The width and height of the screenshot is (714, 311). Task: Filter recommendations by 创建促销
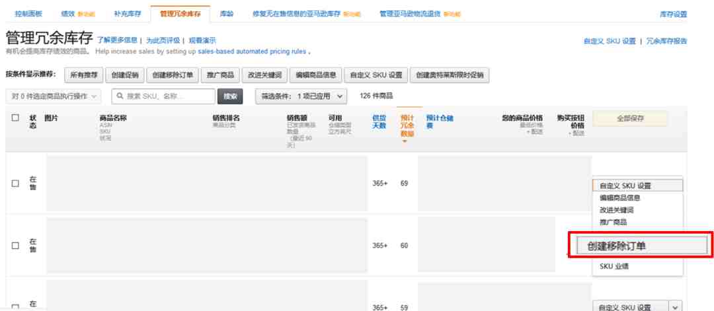pos(125,75)
